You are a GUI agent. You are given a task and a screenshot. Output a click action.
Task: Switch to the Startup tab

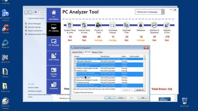pos(94,52)
